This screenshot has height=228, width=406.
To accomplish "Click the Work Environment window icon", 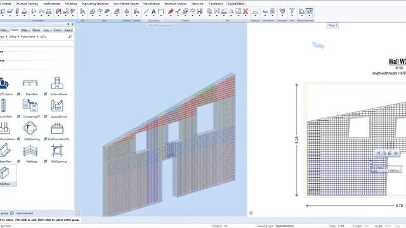I will (x=309, y=11).
